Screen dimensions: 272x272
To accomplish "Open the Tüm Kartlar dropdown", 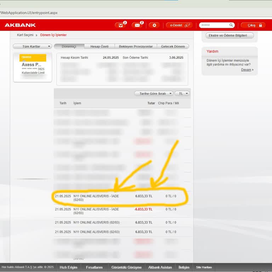I will pos(33,46).
